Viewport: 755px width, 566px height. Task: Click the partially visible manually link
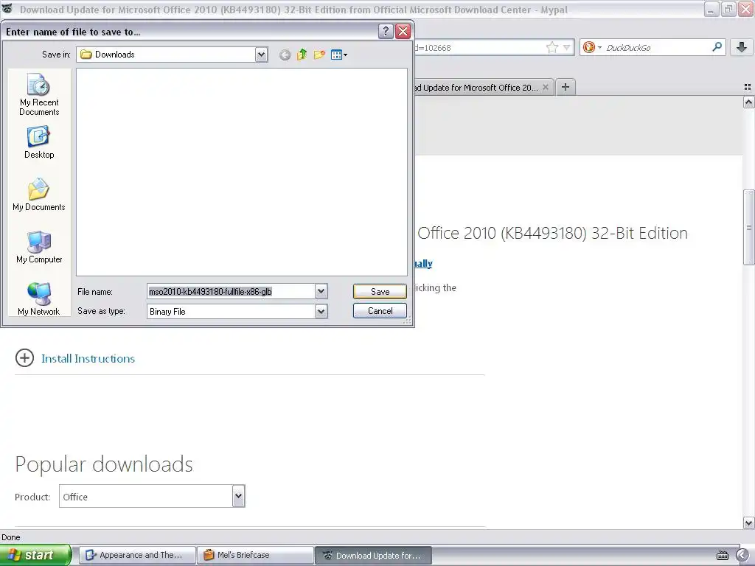click(423, 263)
